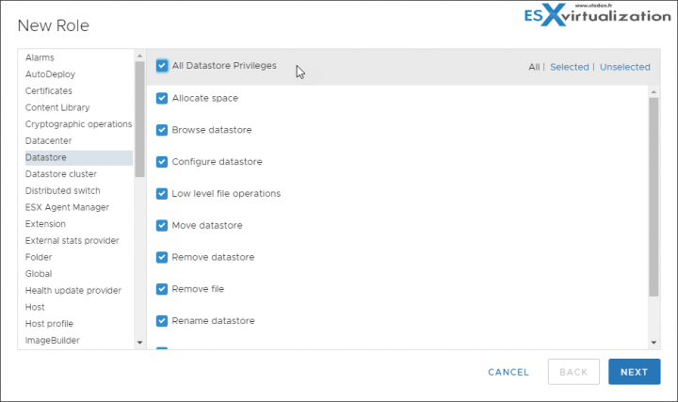The image size is (678, 402).
Task: Uncheck the Remove file privilege
Action: click(x=162, y=289)
